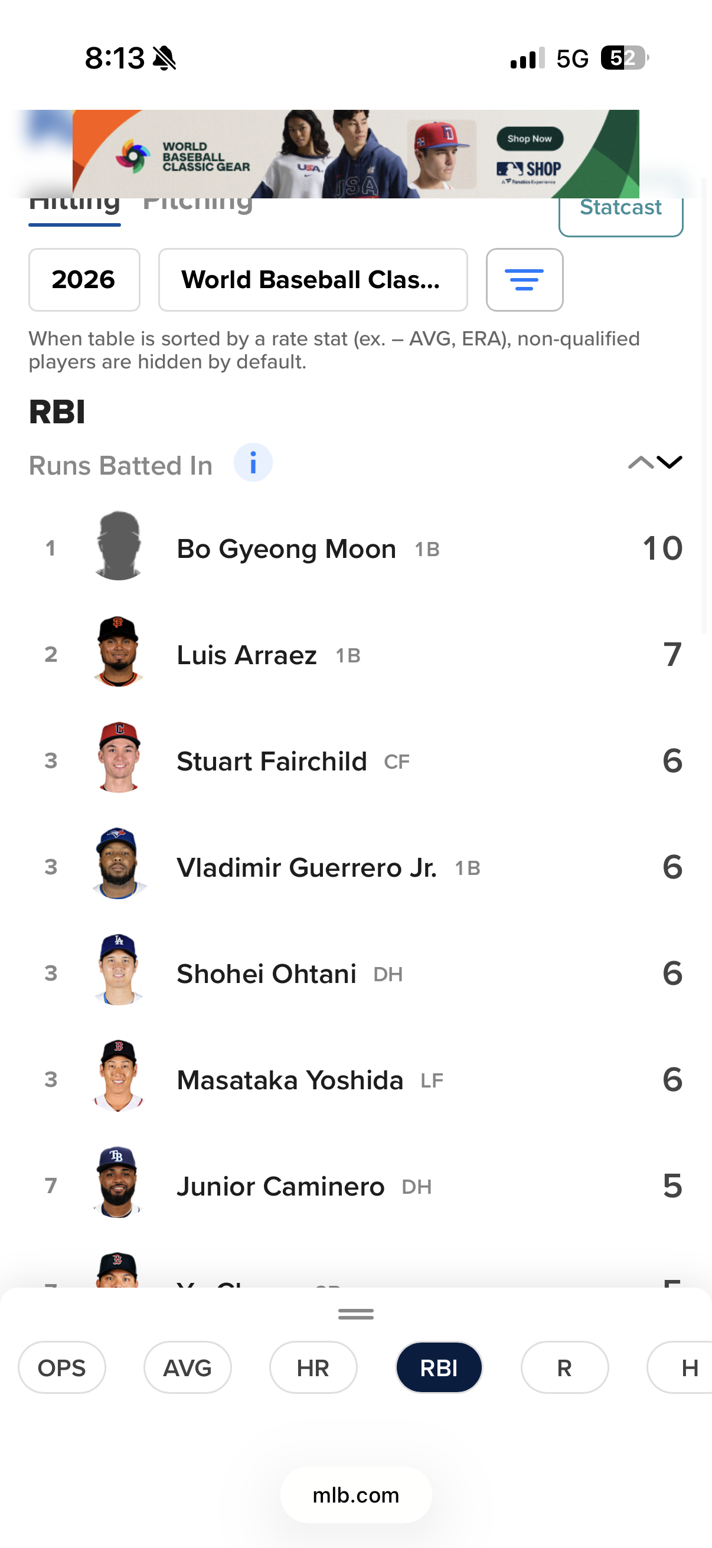The width and height of the screenshot is (712, 1548).
Task: Tap the Runs Batted In info icon
Action: point(253,463)
